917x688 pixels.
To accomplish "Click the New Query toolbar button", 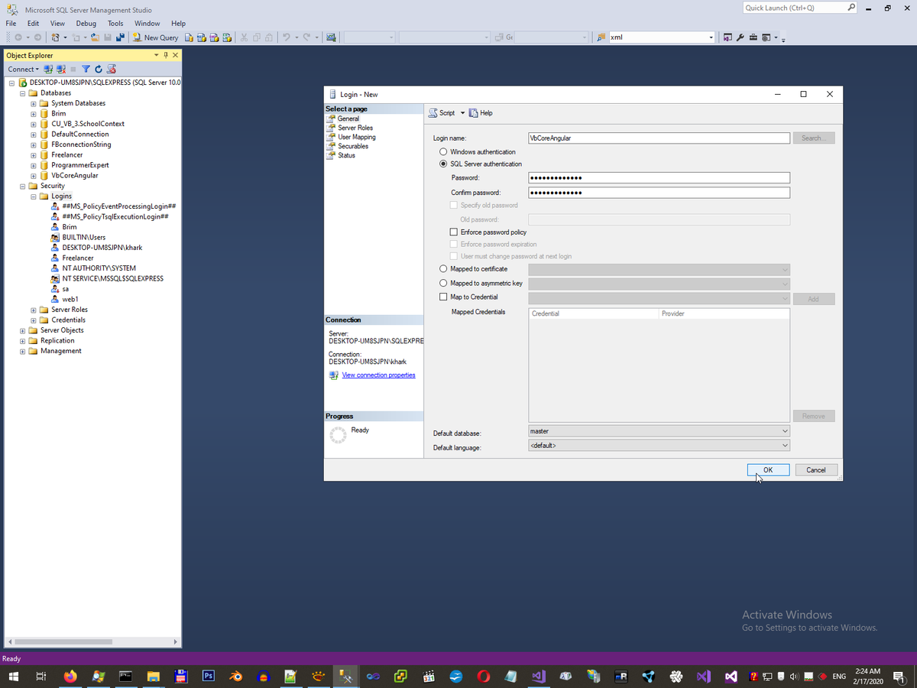I will 156,37.
